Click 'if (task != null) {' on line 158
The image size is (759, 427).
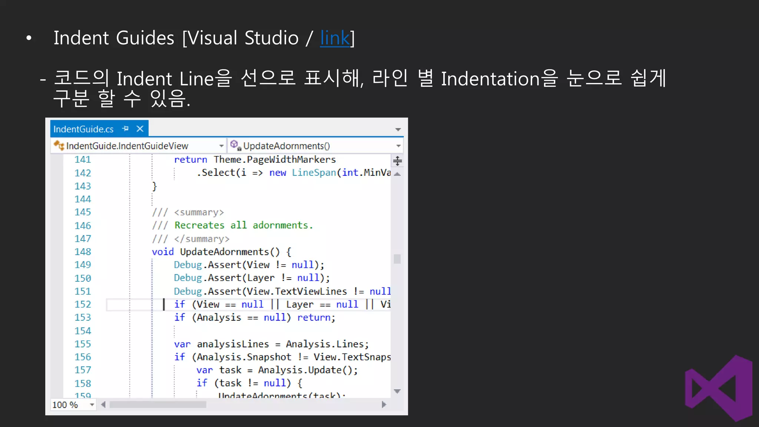pos(249,383)
